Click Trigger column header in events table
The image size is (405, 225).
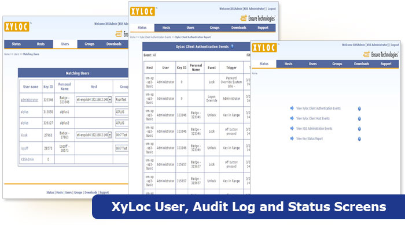pos(231,67)
